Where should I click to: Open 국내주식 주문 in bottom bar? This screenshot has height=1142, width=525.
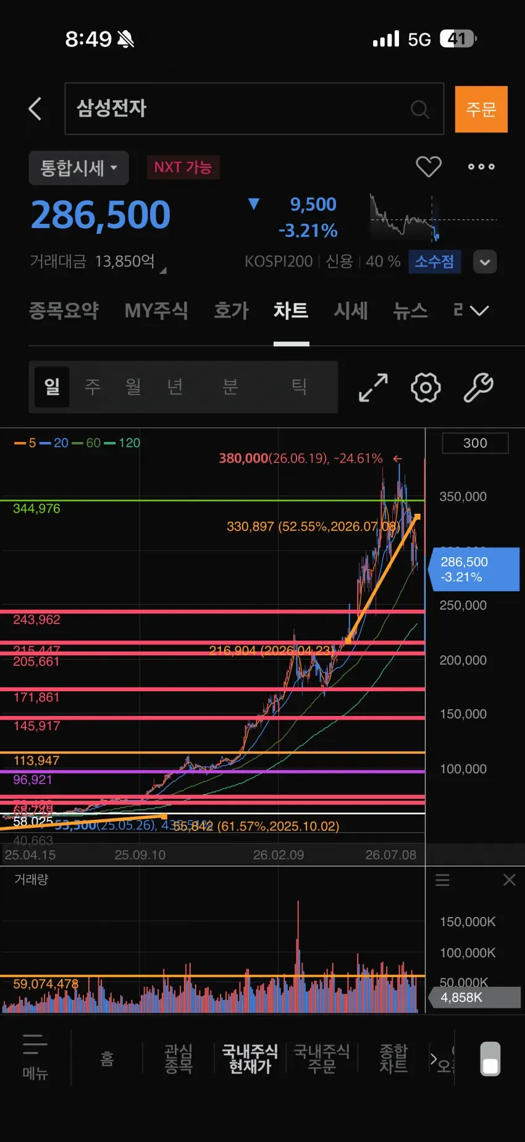click(x=322, y=1059)
